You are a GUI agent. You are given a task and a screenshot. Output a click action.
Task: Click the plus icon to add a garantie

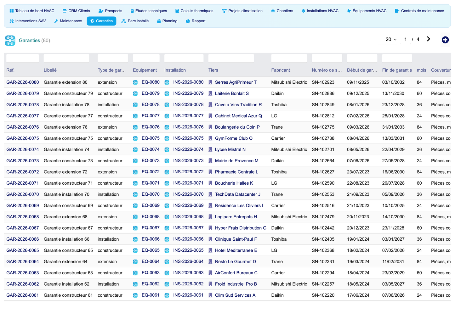click(445, 40)
